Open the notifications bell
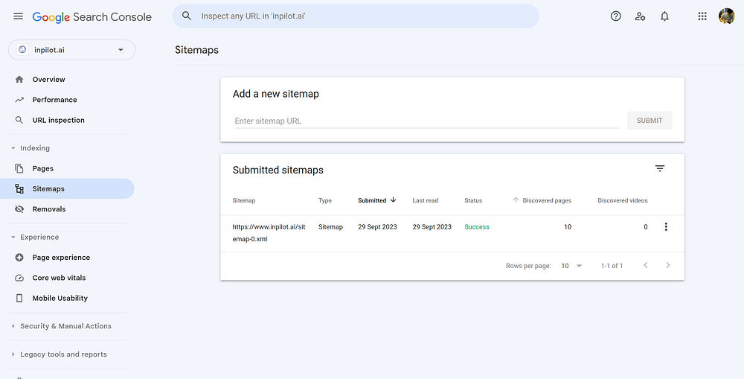This screenshot has height=379, width=744. click(x=664, y=16)
